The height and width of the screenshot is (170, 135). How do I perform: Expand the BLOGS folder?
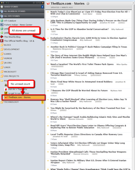tap(22, 45)
